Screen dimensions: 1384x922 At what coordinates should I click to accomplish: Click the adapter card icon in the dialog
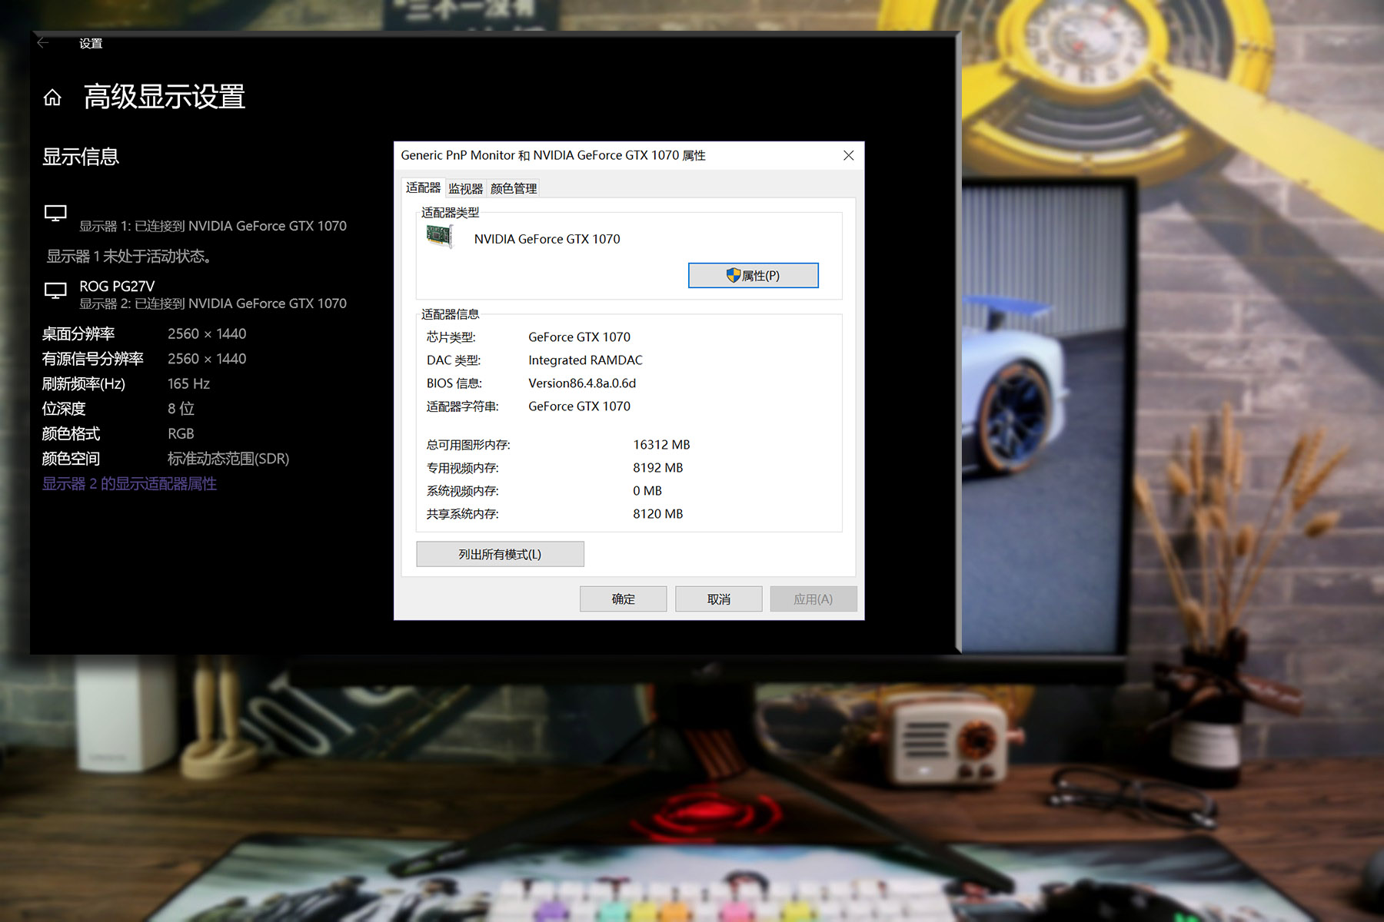tap(440, 236)
